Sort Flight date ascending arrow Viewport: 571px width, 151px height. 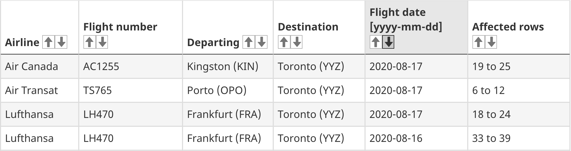tap(376, 42)
